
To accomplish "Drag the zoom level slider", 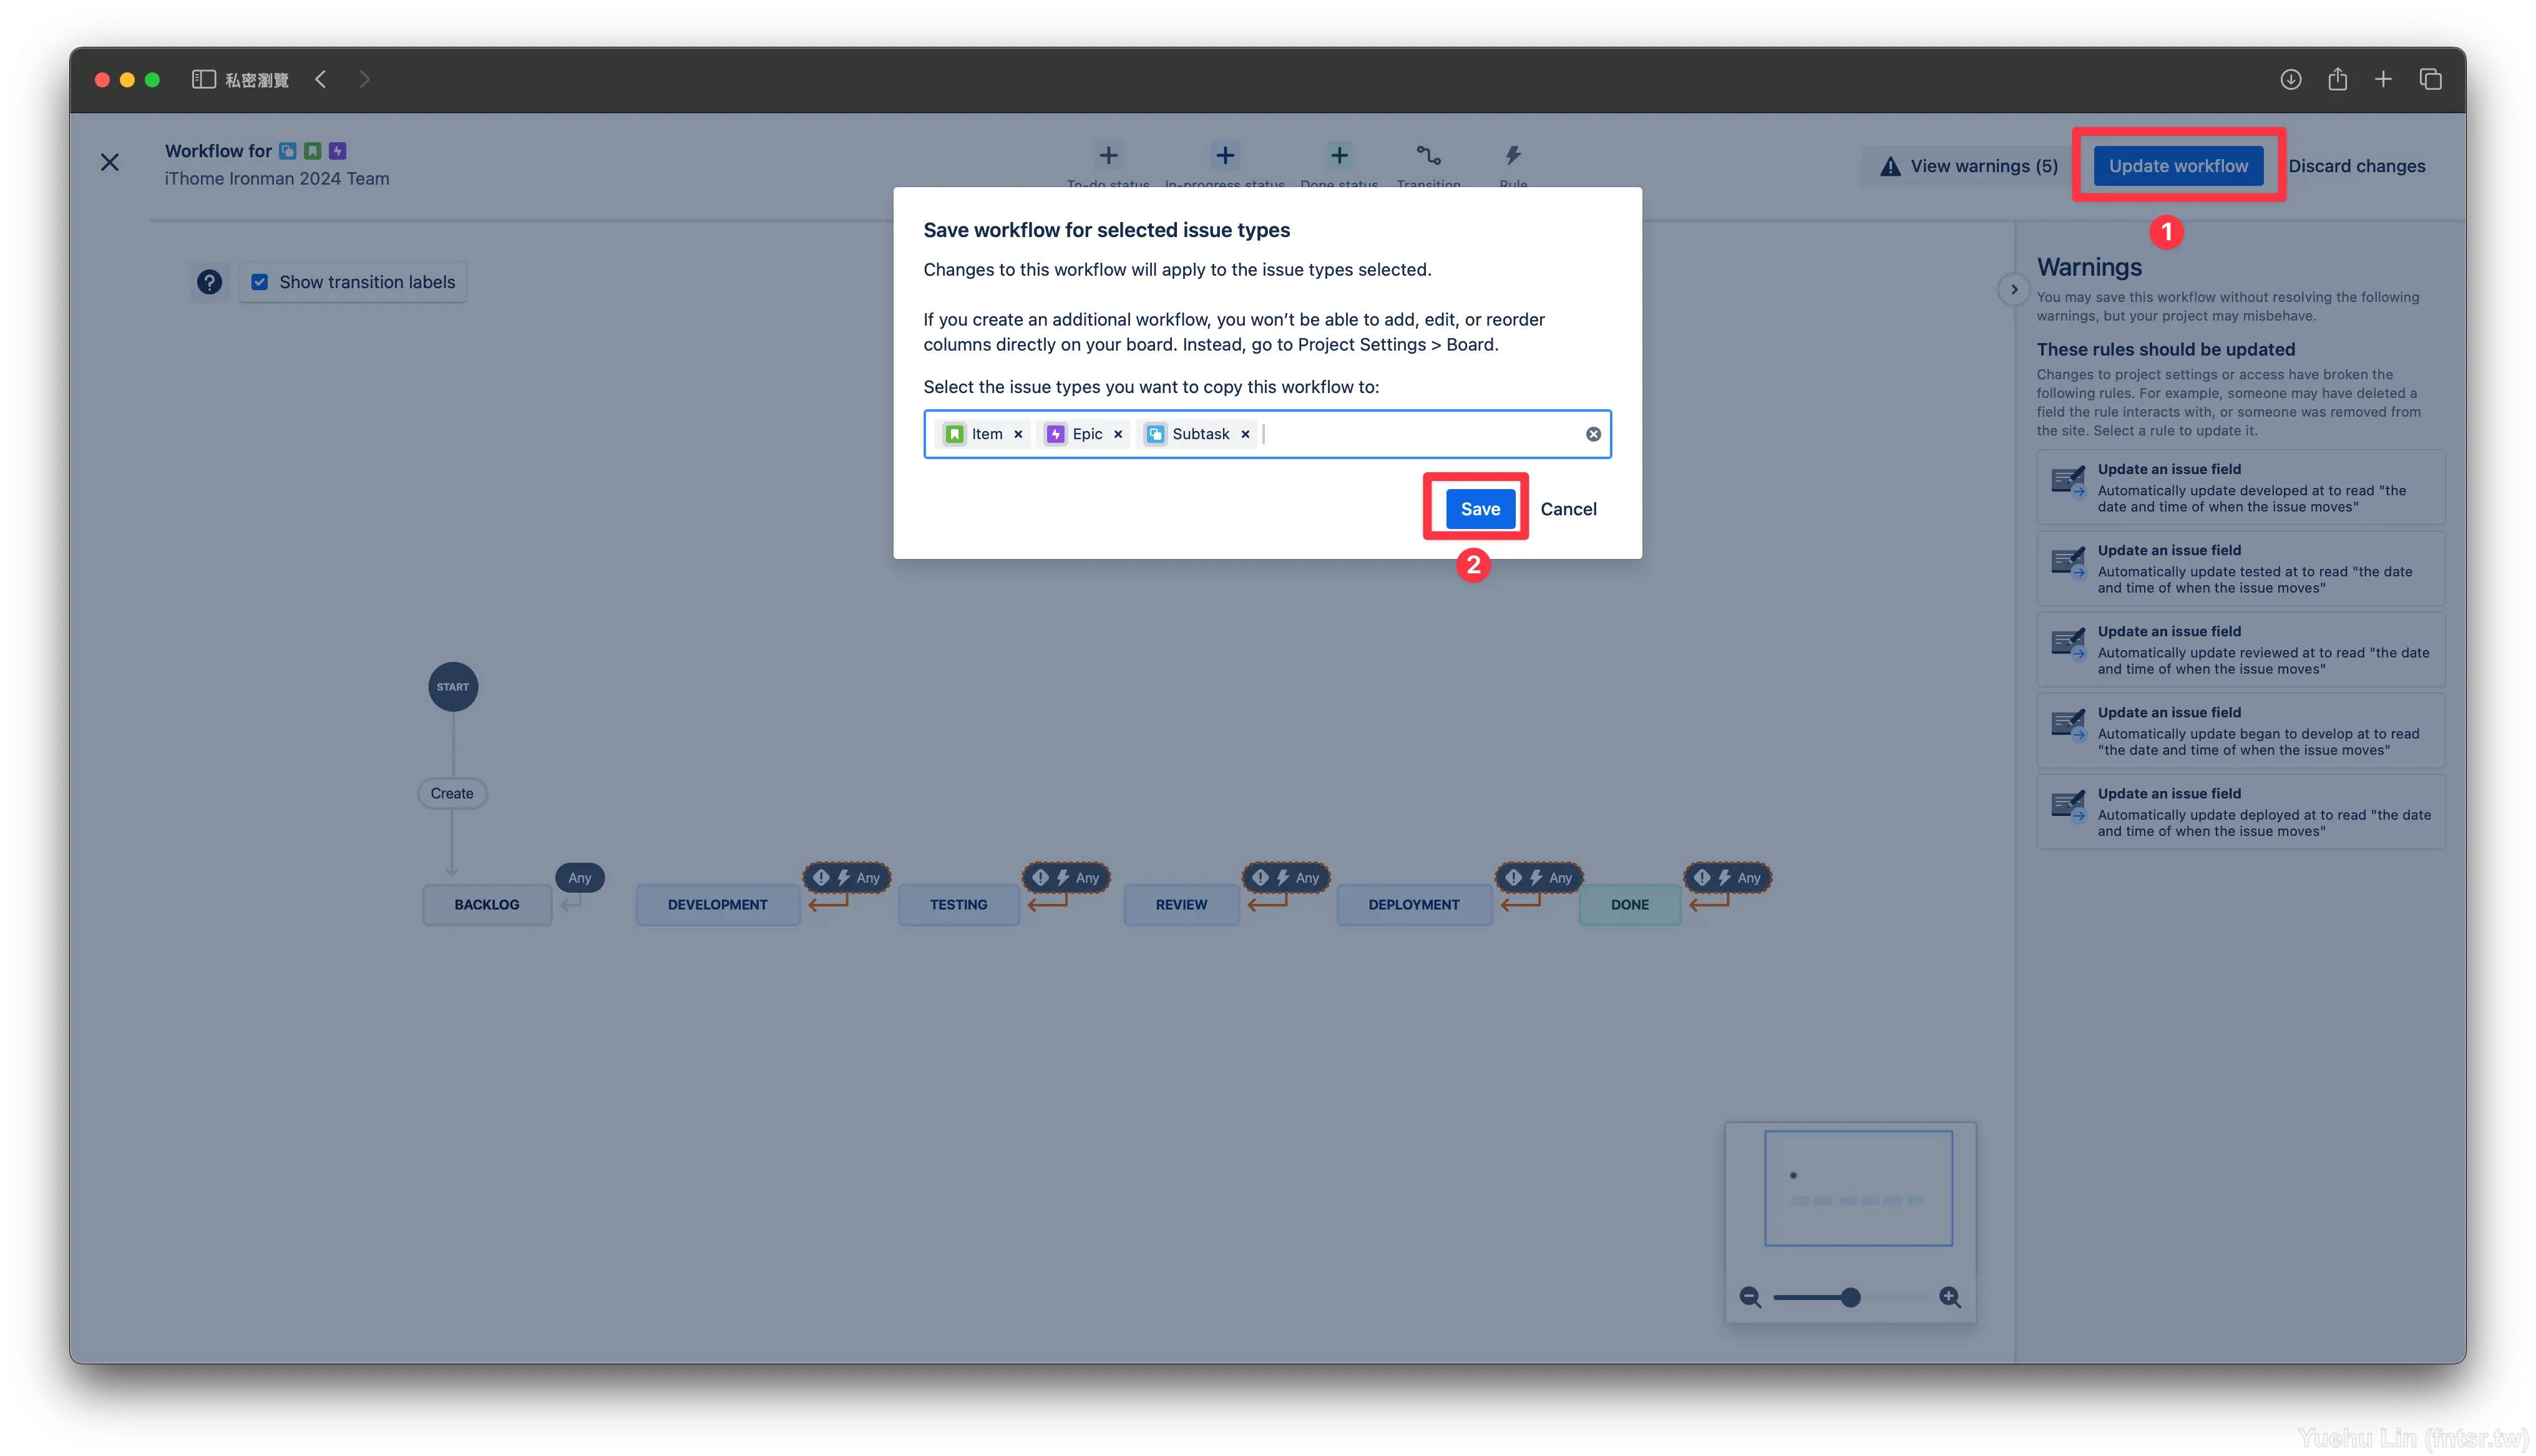I will pyautogui.click(x=1851, y=1296).
